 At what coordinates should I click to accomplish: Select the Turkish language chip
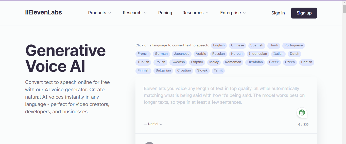(x=144, y=62)
